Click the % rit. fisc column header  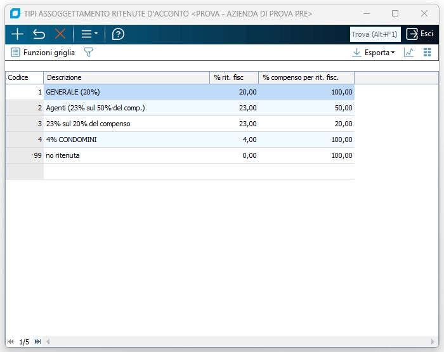click(x=233, y=77)
